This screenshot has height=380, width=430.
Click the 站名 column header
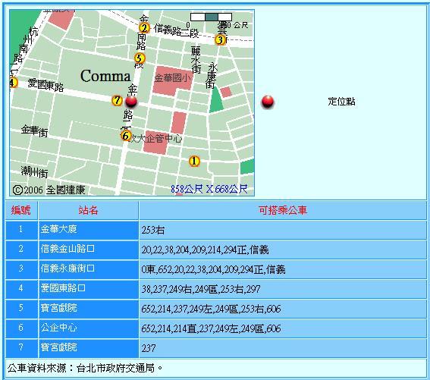(x=88, y=210)
